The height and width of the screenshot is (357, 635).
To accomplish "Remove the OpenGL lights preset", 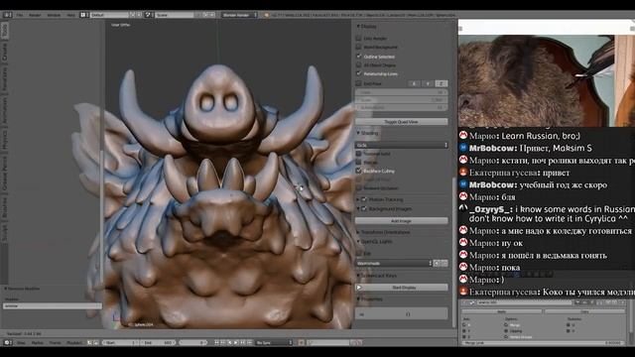I will pyautogui.click(x=444, y=263).
